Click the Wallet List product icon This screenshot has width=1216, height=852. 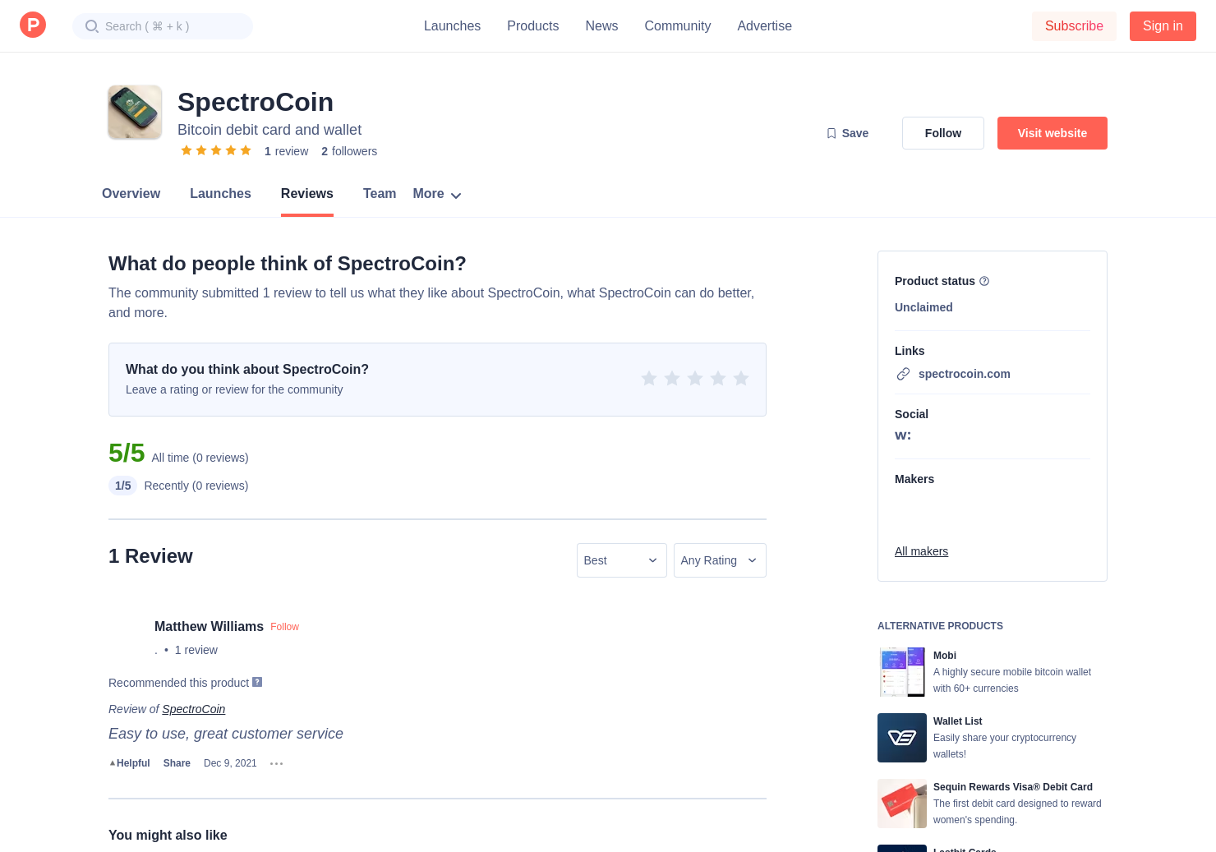coord(901,737)
